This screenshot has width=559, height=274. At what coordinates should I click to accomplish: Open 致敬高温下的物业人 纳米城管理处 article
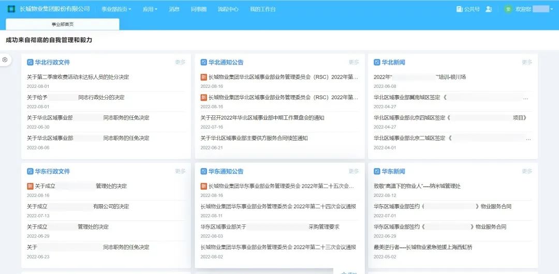point(417,186)
